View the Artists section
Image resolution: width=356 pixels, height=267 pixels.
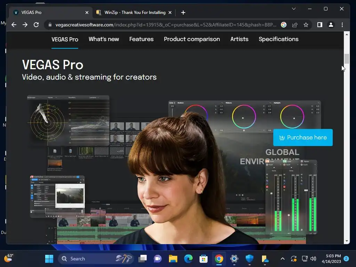[239, 39]
